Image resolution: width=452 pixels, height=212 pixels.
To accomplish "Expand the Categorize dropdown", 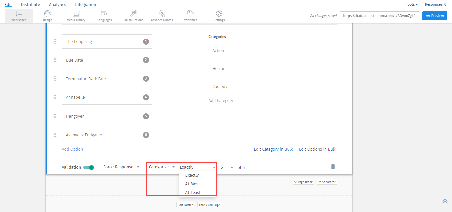I will (x=162, y=167).
